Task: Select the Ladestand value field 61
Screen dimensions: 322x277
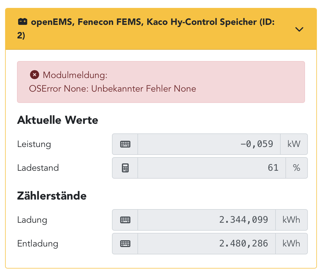Action: point(211,168)
